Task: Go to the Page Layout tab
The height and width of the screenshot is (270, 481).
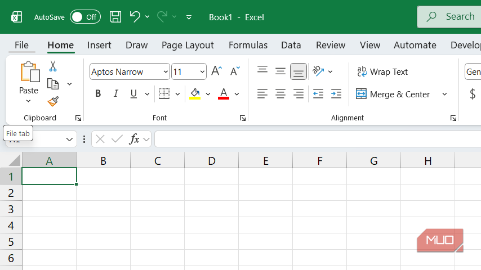Action: coord(188,45)
